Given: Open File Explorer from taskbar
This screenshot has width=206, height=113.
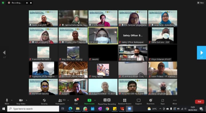Looking at the screenshot, I should tap(78, 109).
